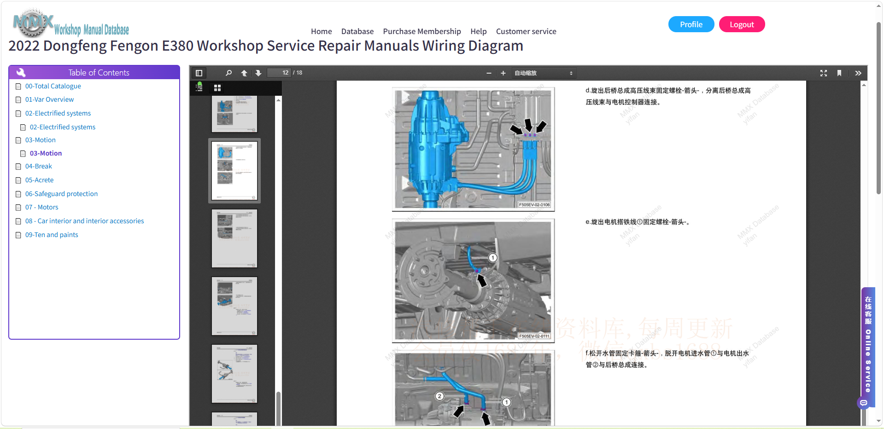
Task: Open the zoom level dropdown
Action: [x=544, y=73]
